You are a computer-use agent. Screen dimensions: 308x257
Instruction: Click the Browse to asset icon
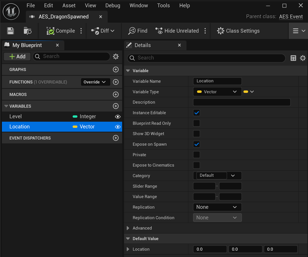[x=27, y=31]
